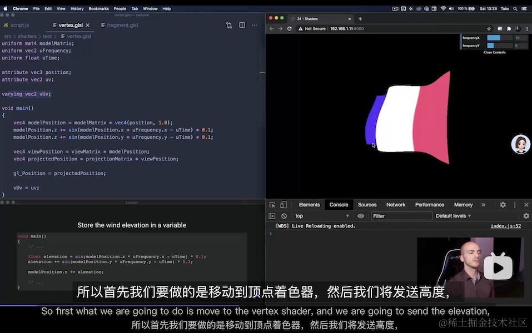Open the DevTools customize three-dot menu
532x333 pixels.
point(515,205)
